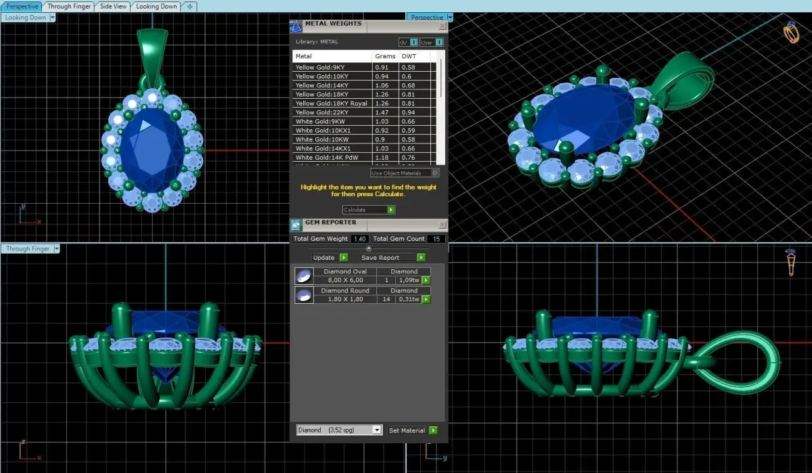Select the Yellow Gold:22KY row

365,112
